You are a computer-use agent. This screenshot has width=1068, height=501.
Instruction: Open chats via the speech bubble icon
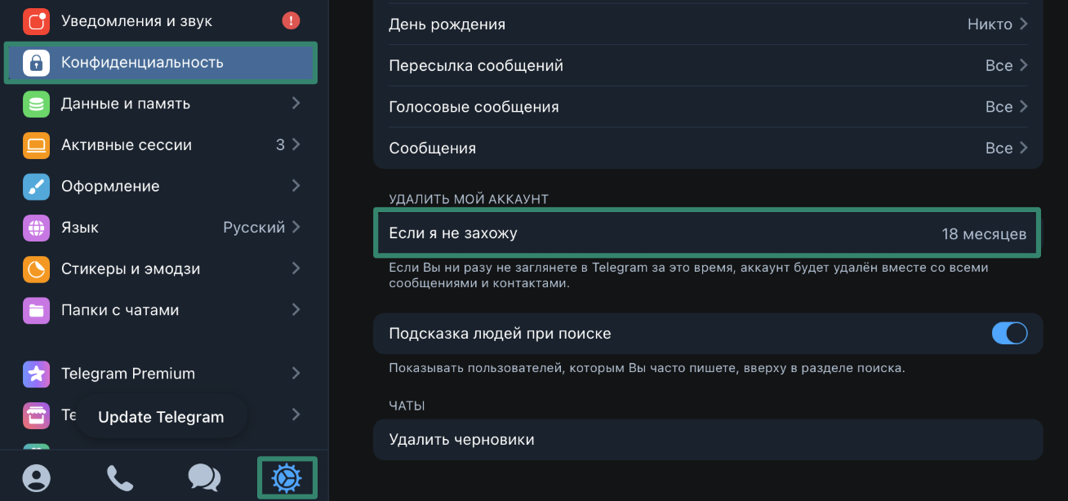203,478
